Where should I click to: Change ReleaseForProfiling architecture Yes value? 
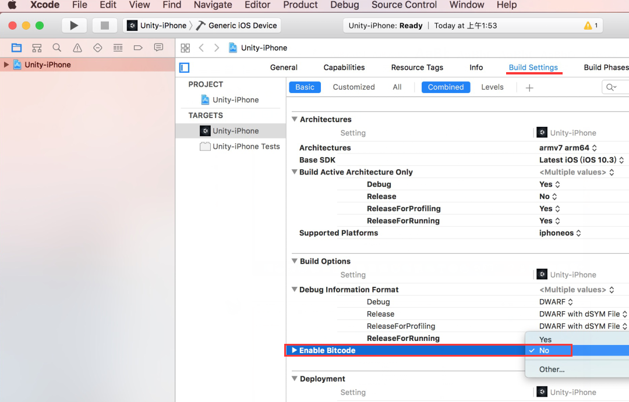(x=550, y=209)
